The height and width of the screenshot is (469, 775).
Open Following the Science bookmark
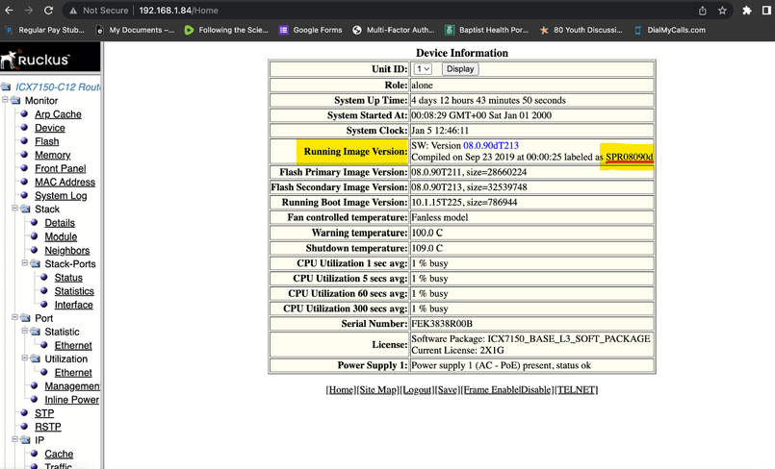point(227,30)
